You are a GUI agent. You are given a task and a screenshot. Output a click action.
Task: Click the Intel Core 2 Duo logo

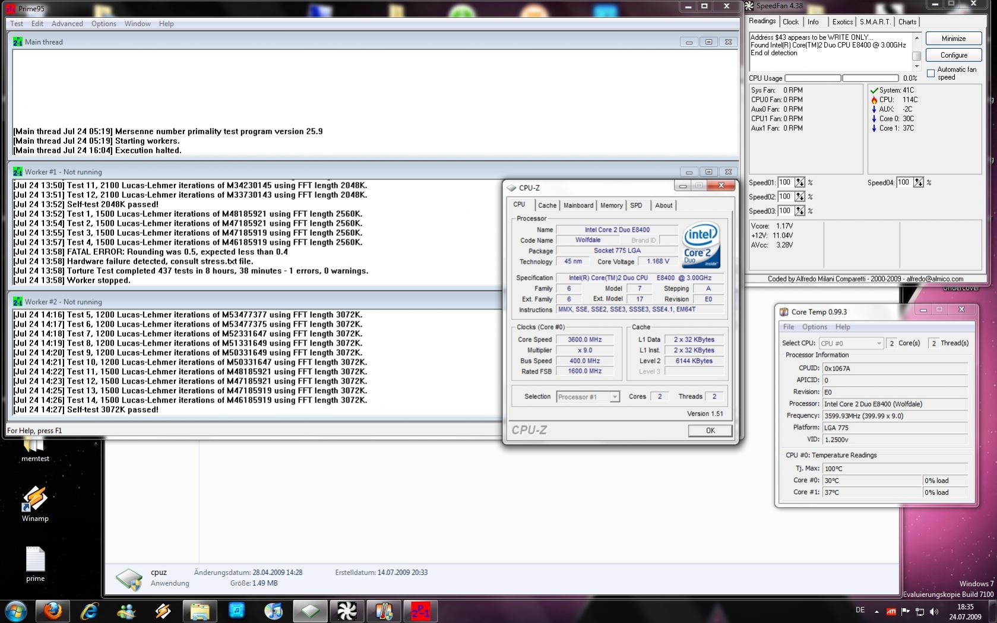[x=701, y=245]
